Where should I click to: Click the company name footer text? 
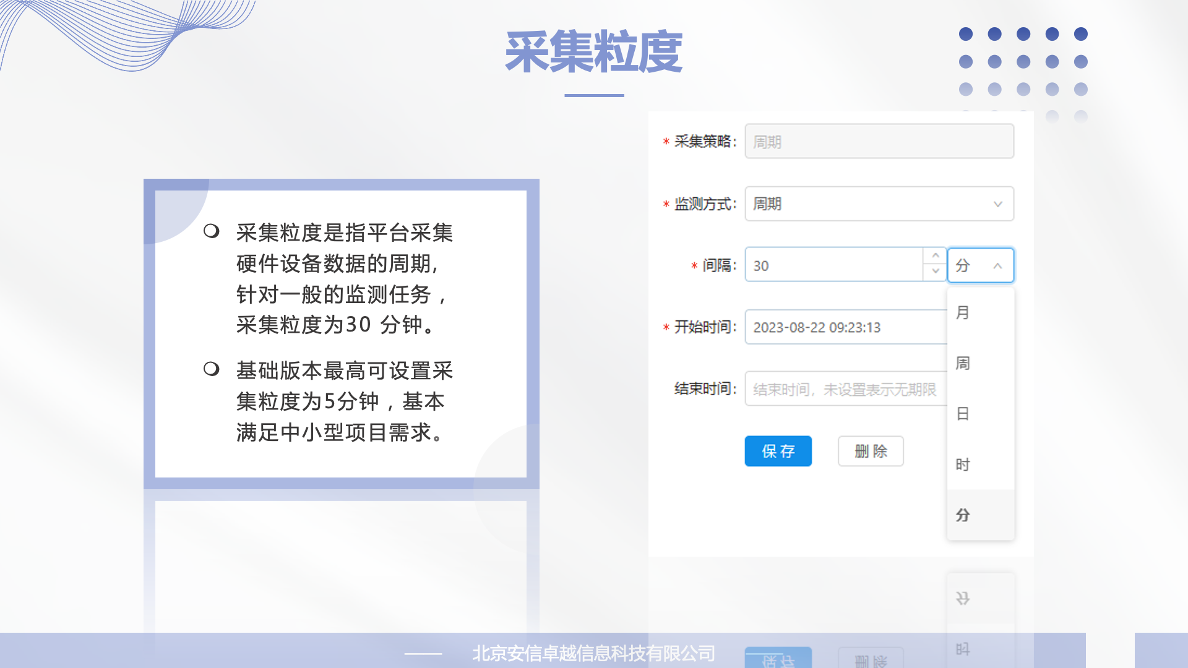[x=593, y=653]
